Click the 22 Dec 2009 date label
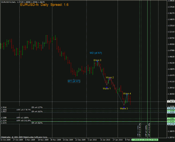The image size is (175, 142). click(x=80, y=140)
